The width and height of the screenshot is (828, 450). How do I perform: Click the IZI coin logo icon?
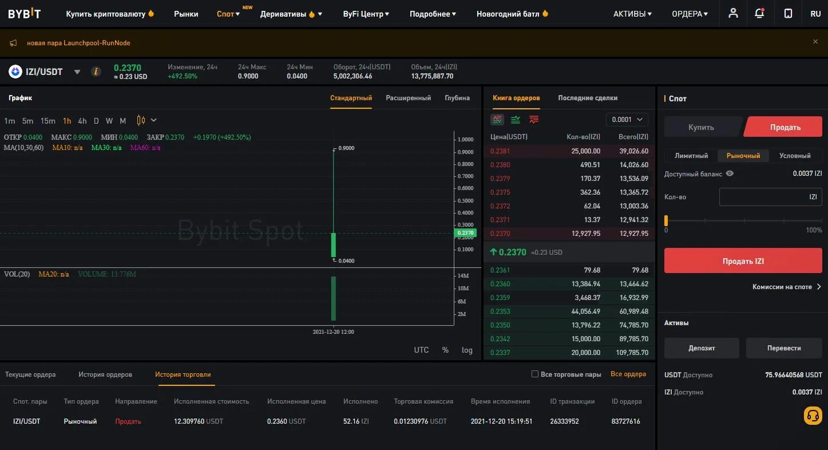[15, 72]
